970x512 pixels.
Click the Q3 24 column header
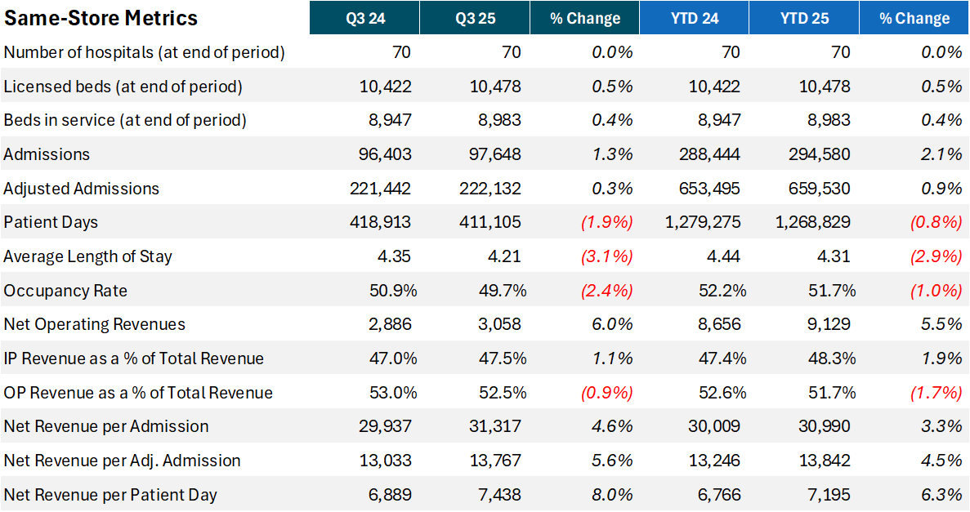point(364,18)
